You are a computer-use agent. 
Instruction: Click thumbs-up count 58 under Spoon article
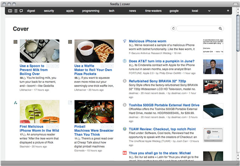click(x=23, y=78)
